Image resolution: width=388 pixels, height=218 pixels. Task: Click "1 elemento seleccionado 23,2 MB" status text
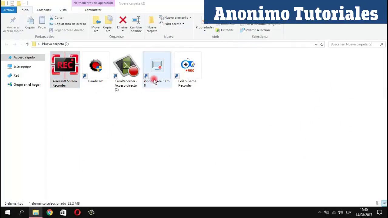(54, 203)
